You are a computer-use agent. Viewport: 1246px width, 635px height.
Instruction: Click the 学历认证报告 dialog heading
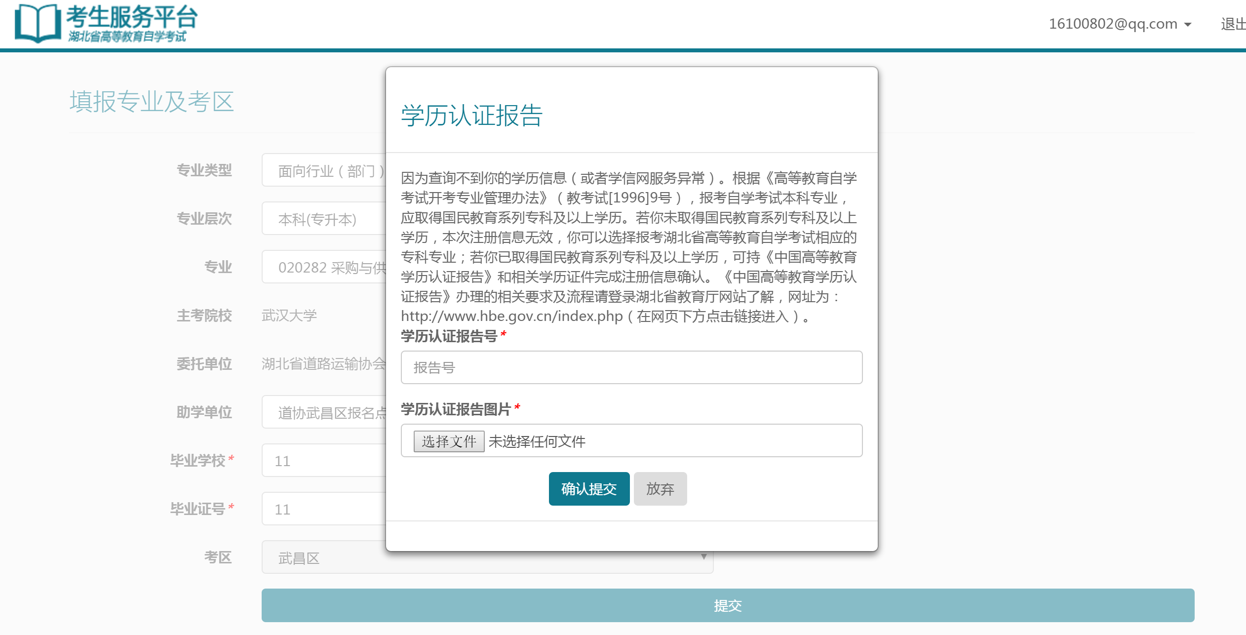tap(471, 116)
